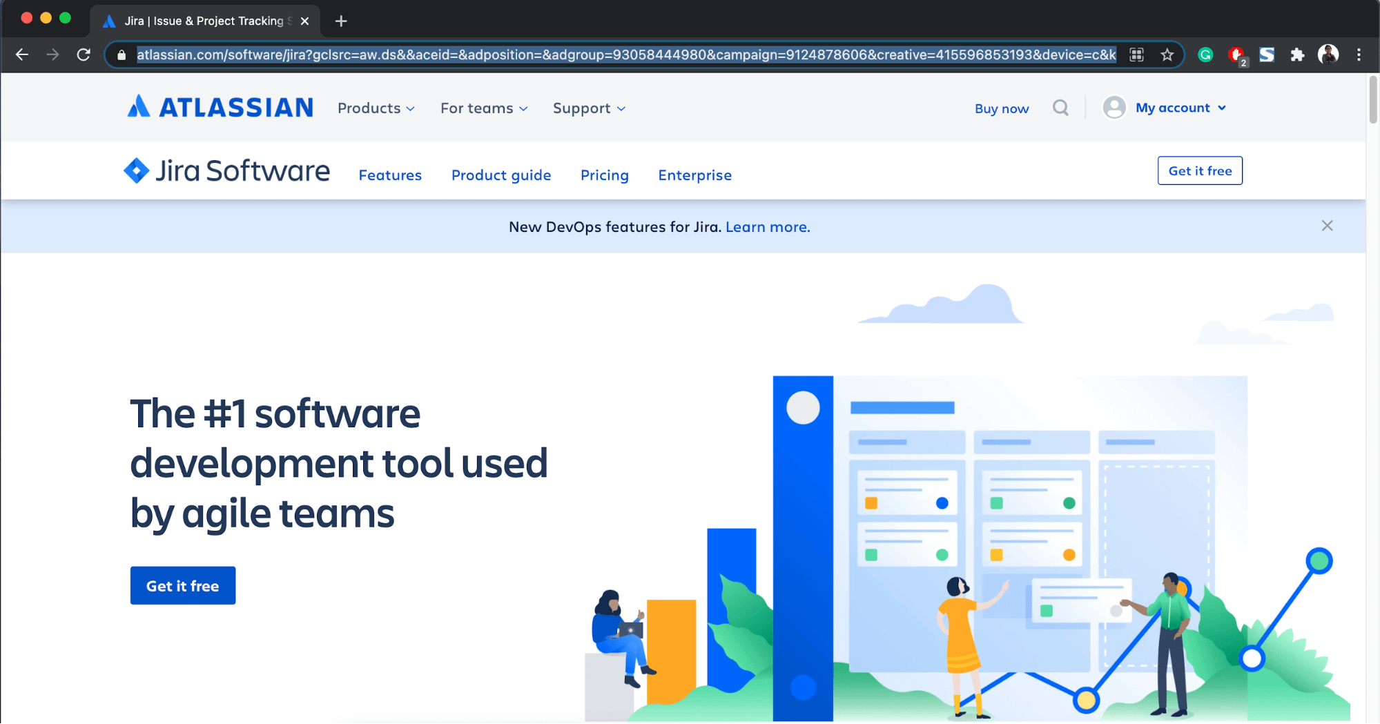Go to the Features page

(x=390, y=175)
